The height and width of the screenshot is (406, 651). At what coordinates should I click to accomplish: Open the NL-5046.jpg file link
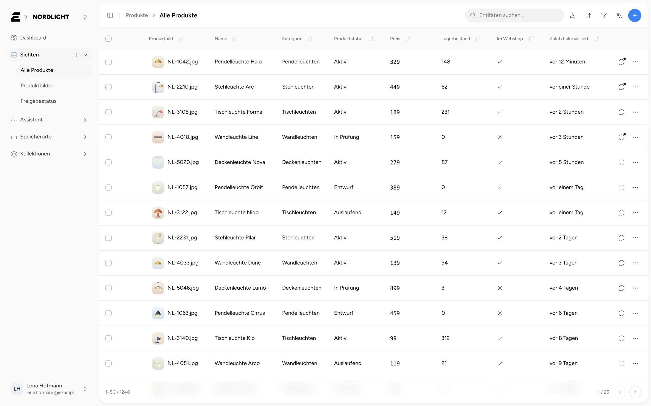click(x=183, y=288)
